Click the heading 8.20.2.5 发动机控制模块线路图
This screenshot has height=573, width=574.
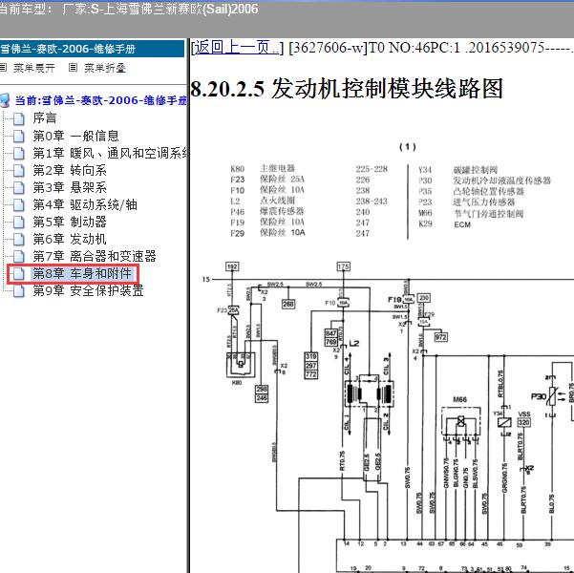pyautogui.click(x=347, y=89)
